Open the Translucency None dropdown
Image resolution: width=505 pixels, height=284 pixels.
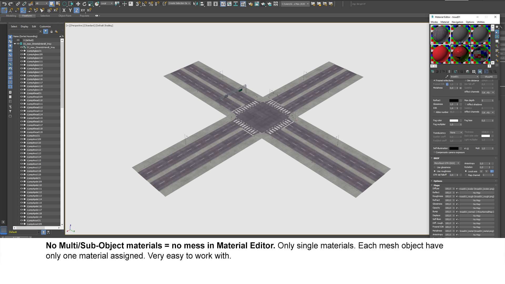coord(456,133)
